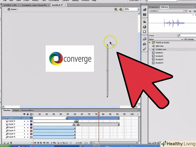This screenshot has height=147, width=196.
Task: Toggle Edit Multiple Frames icon
Action: pyautogui.click(x=64, y=143)
